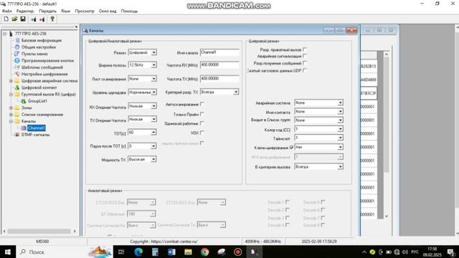459x258 pixels.
Task: Open Язык menu
Action: coord(65,11)
